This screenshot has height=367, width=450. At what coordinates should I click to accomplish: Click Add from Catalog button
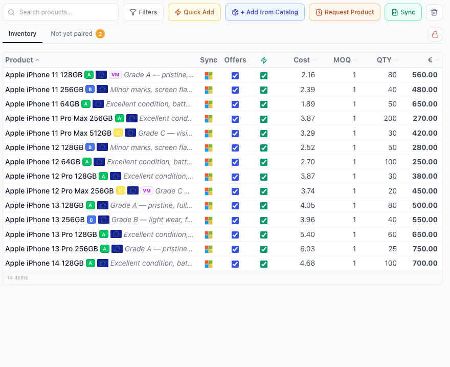[264, 12]
